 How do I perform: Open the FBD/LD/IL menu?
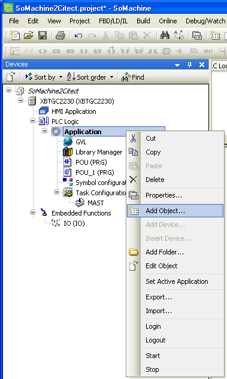click(x=113, y=21)
